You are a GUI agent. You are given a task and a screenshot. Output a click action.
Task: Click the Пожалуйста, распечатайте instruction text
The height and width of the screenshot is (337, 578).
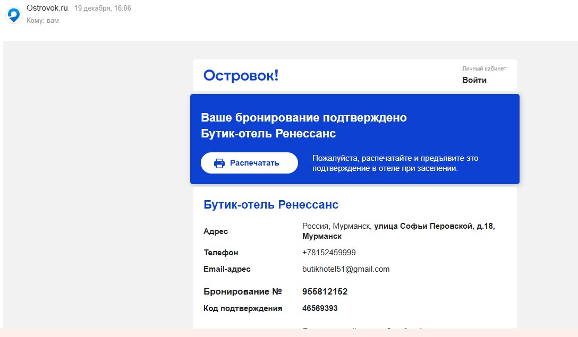pos(395,163)
